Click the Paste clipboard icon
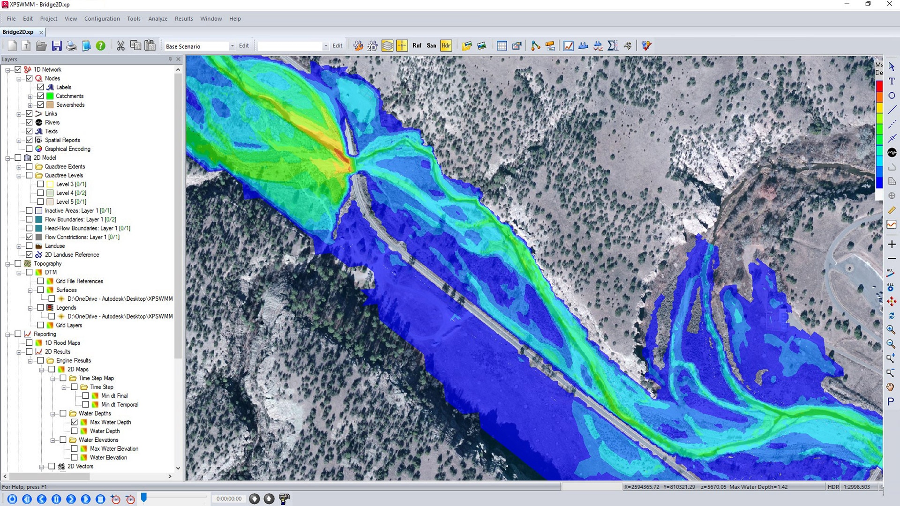 (150, 46)
